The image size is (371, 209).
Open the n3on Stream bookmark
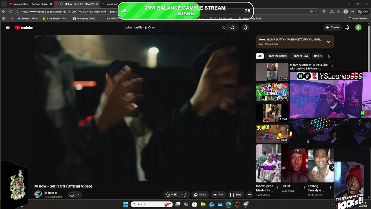55,19
